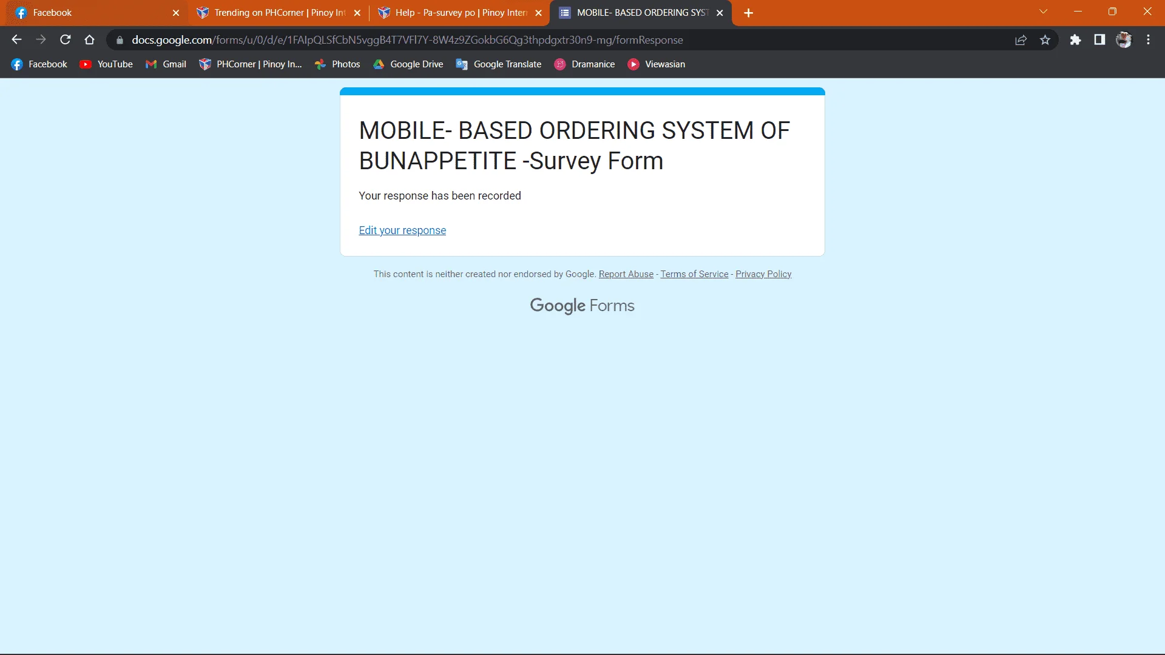Switch to Trending on PHCorner tab
1165x655 pixels.
pyautogui.click(x=279, y=13)
